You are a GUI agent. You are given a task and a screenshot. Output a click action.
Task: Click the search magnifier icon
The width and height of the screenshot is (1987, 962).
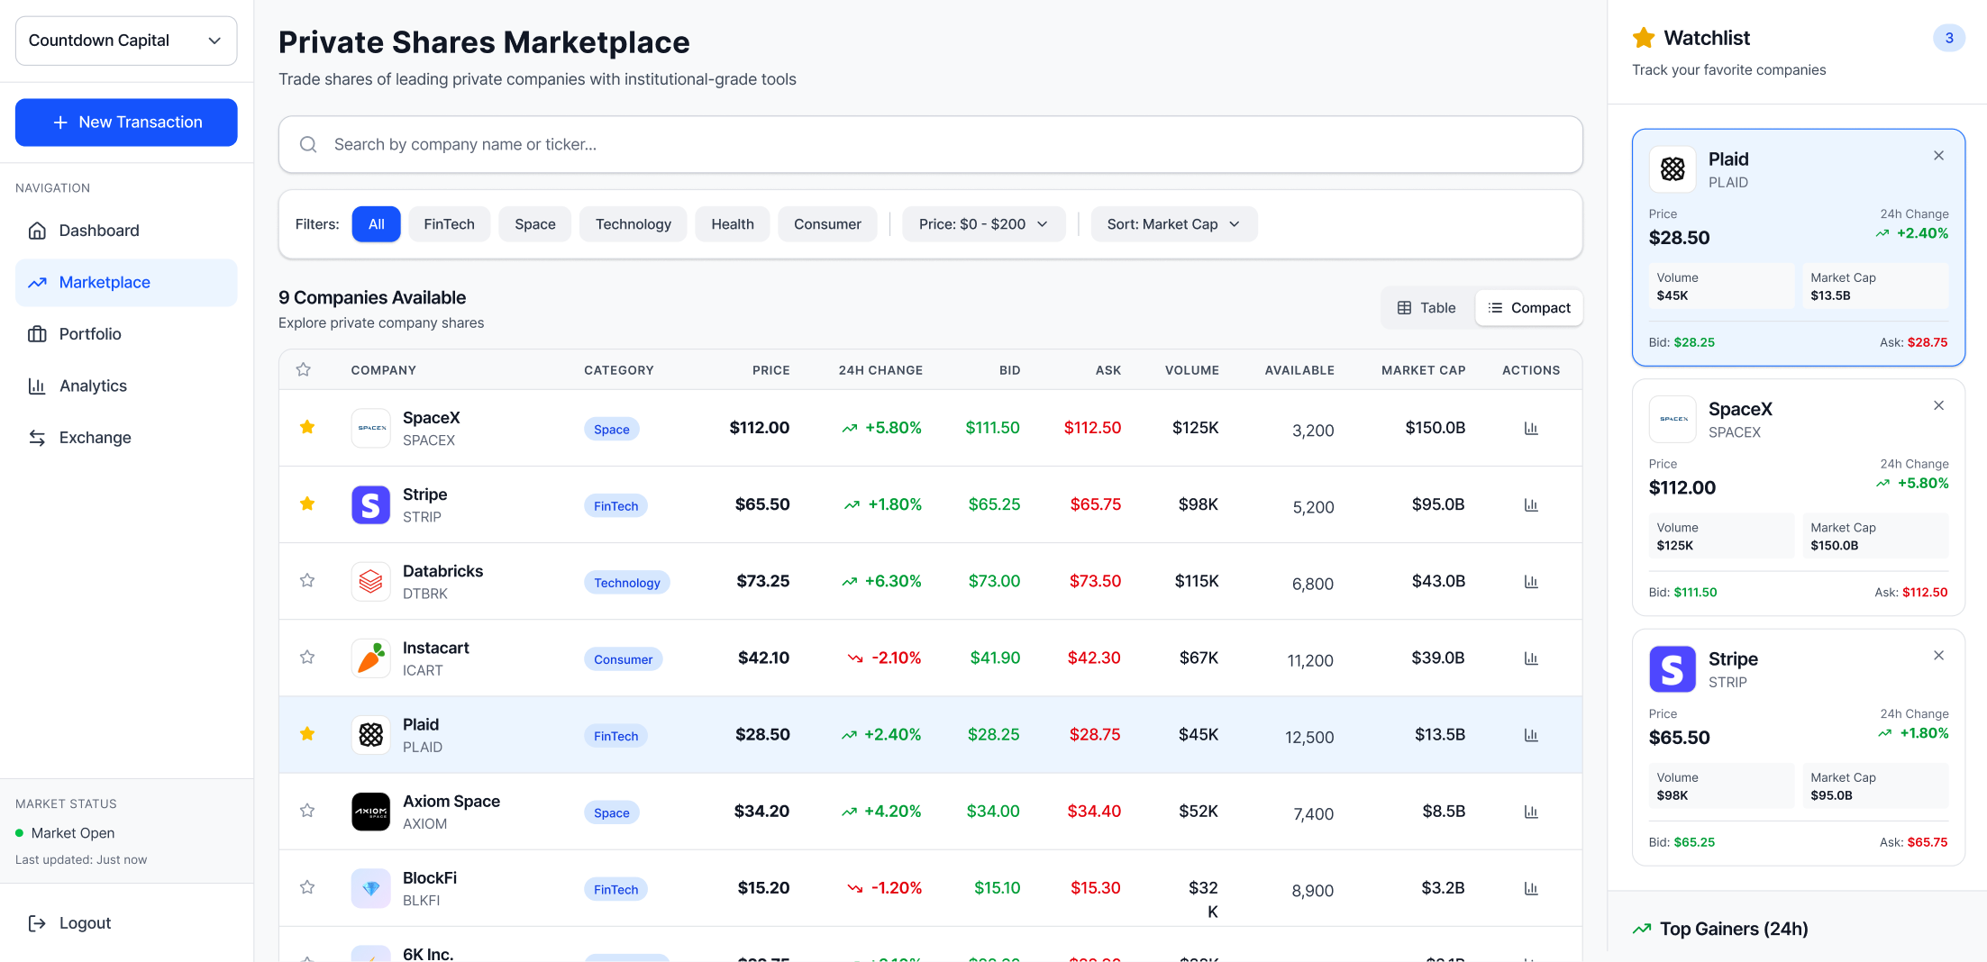click(307, 144)
